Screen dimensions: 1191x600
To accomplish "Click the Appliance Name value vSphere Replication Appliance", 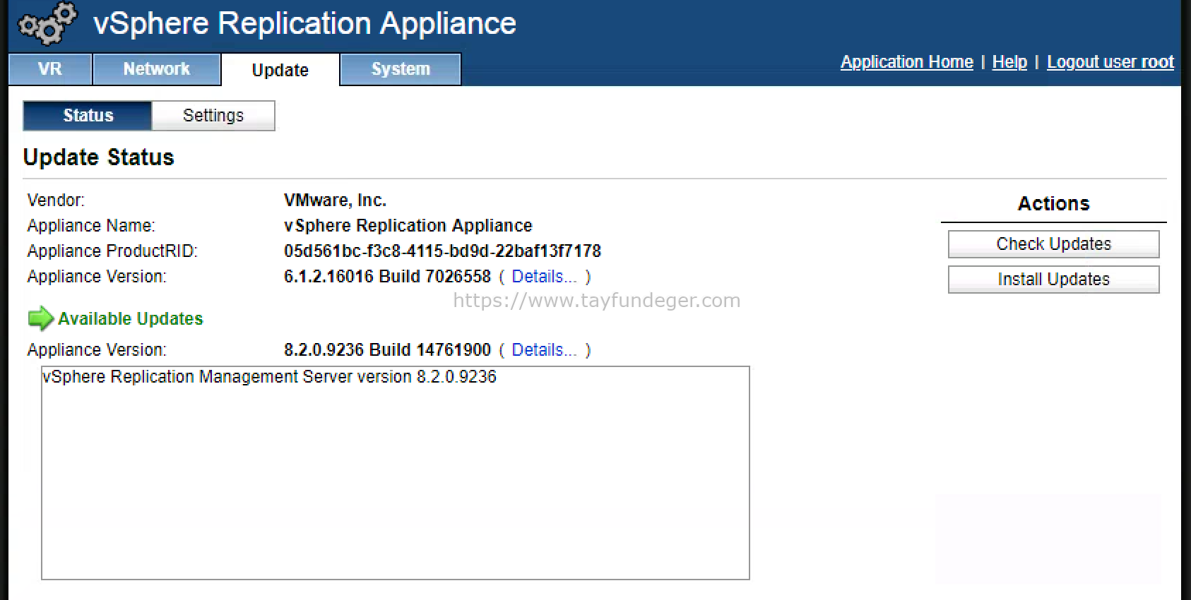I will [408, 226].
